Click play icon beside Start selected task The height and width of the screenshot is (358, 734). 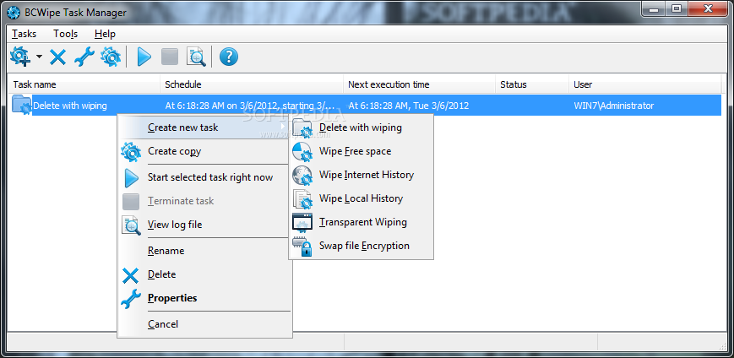tap(132, 178)
